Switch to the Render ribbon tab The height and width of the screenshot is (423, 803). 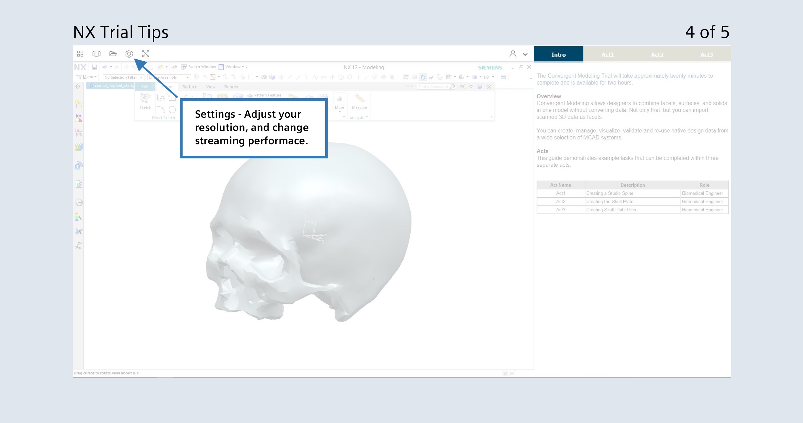pyautogui.click(x=231, y=87)
